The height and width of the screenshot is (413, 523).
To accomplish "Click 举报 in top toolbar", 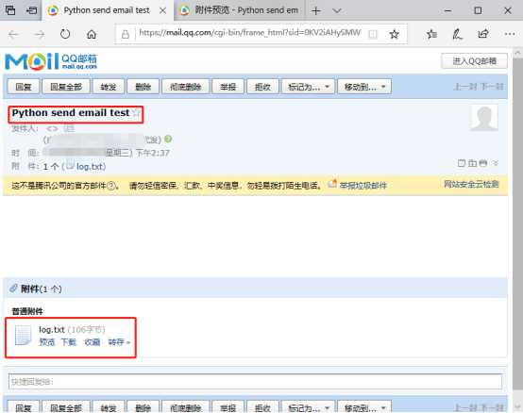I will [228, 87].
